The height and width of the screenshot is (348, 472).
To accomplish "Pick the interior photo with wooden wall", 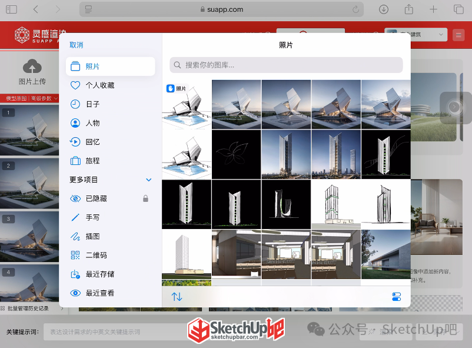I will (x=237, y=253).
